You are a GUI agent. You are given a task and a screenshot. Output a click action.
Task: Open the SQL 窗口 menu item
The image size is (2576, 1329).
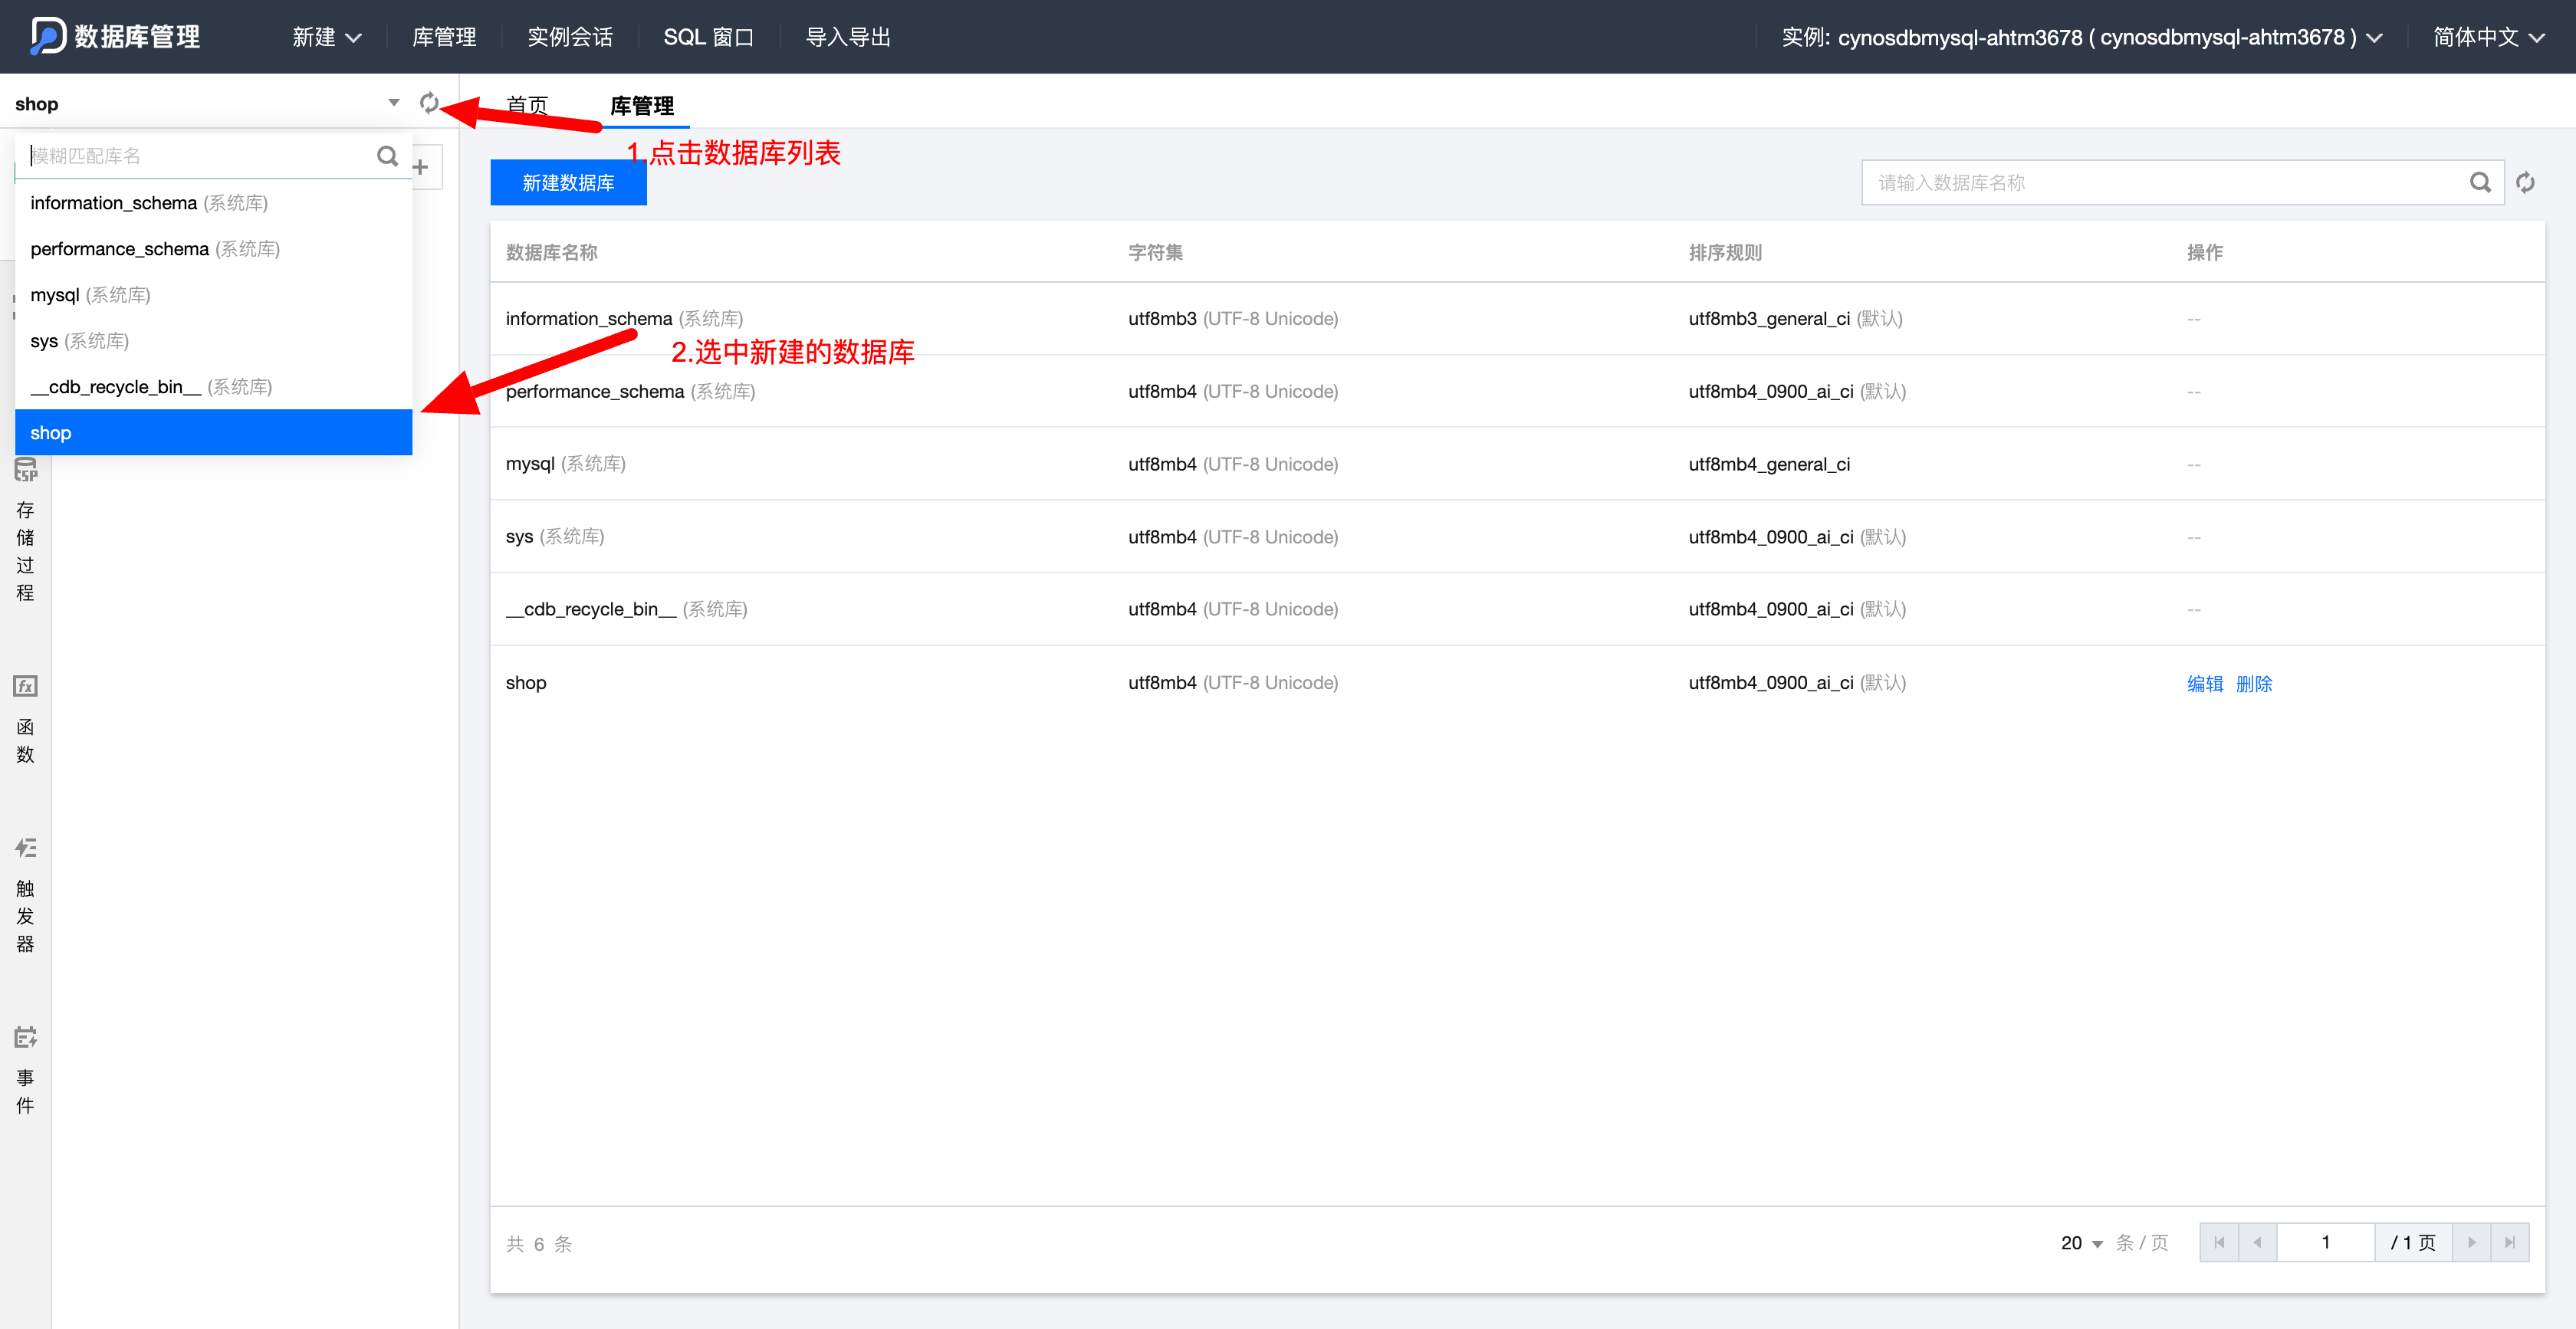click(708, 37)
